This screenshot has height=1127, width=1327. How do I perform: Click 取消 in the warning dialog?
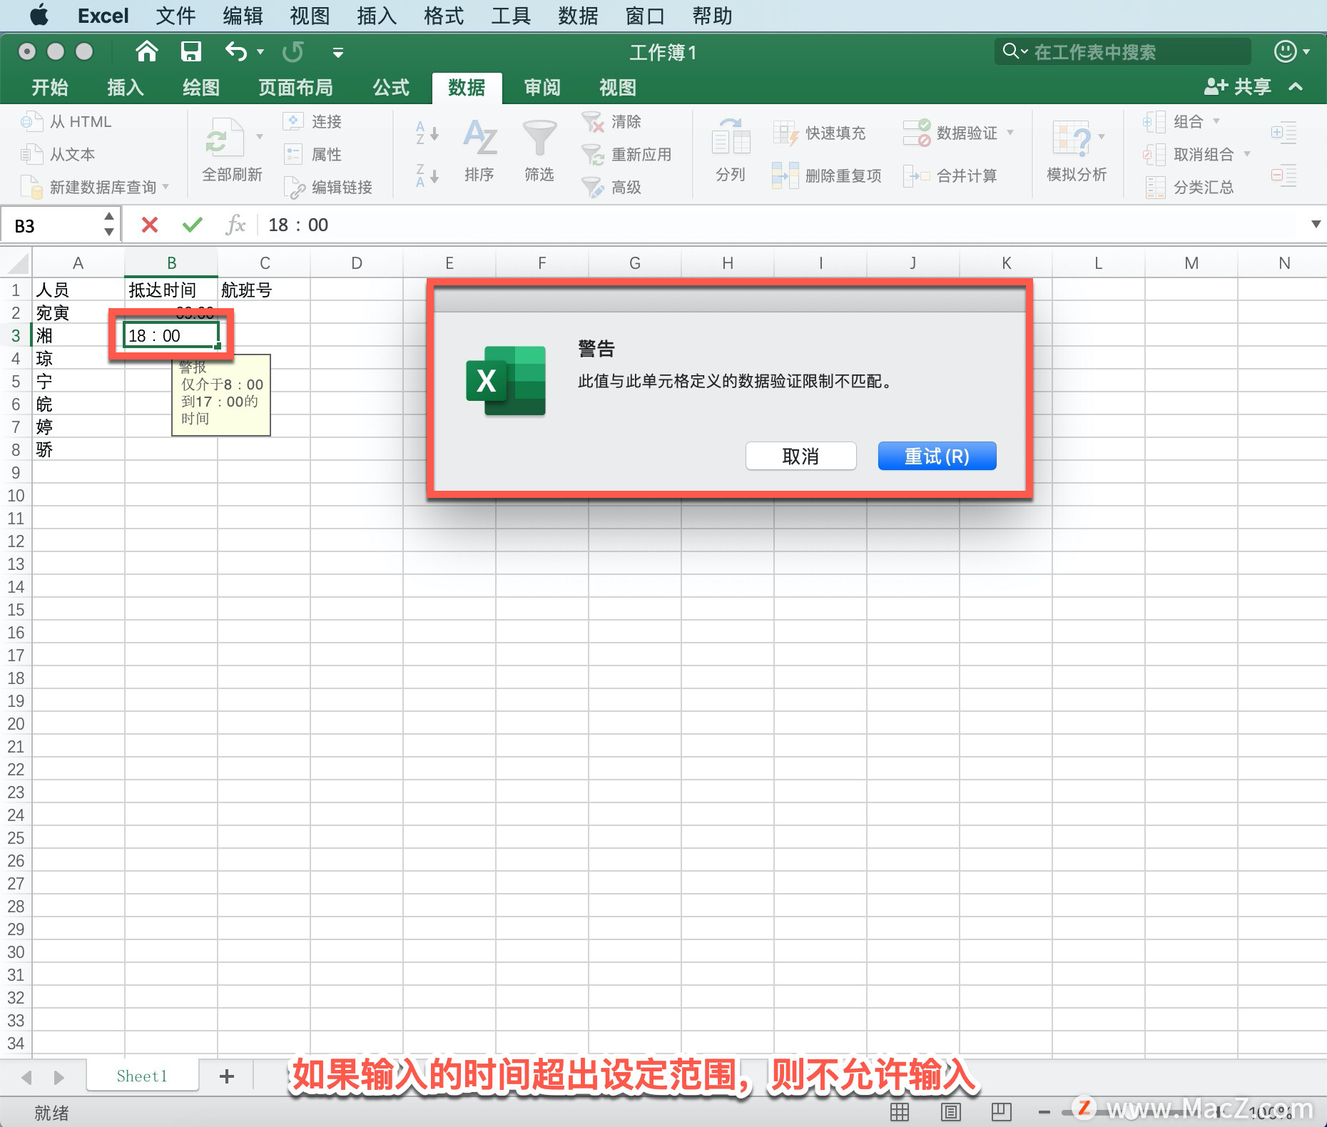(x=801, y=456)
